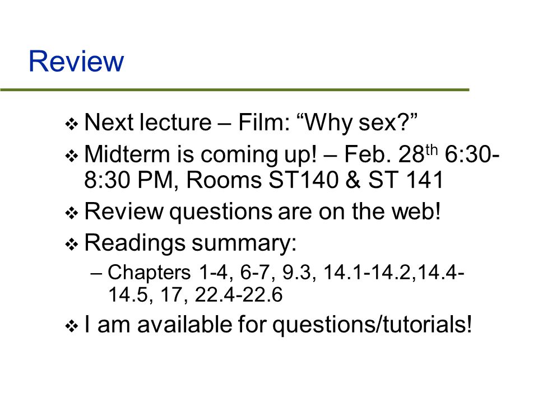Click bullet icon before I am available
538x403 pixels.
point(71,326)
